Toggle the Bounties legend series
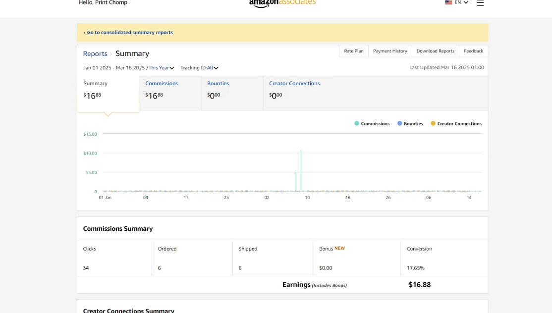This screenshot has height=313, width=552. (x=410, y=123)
